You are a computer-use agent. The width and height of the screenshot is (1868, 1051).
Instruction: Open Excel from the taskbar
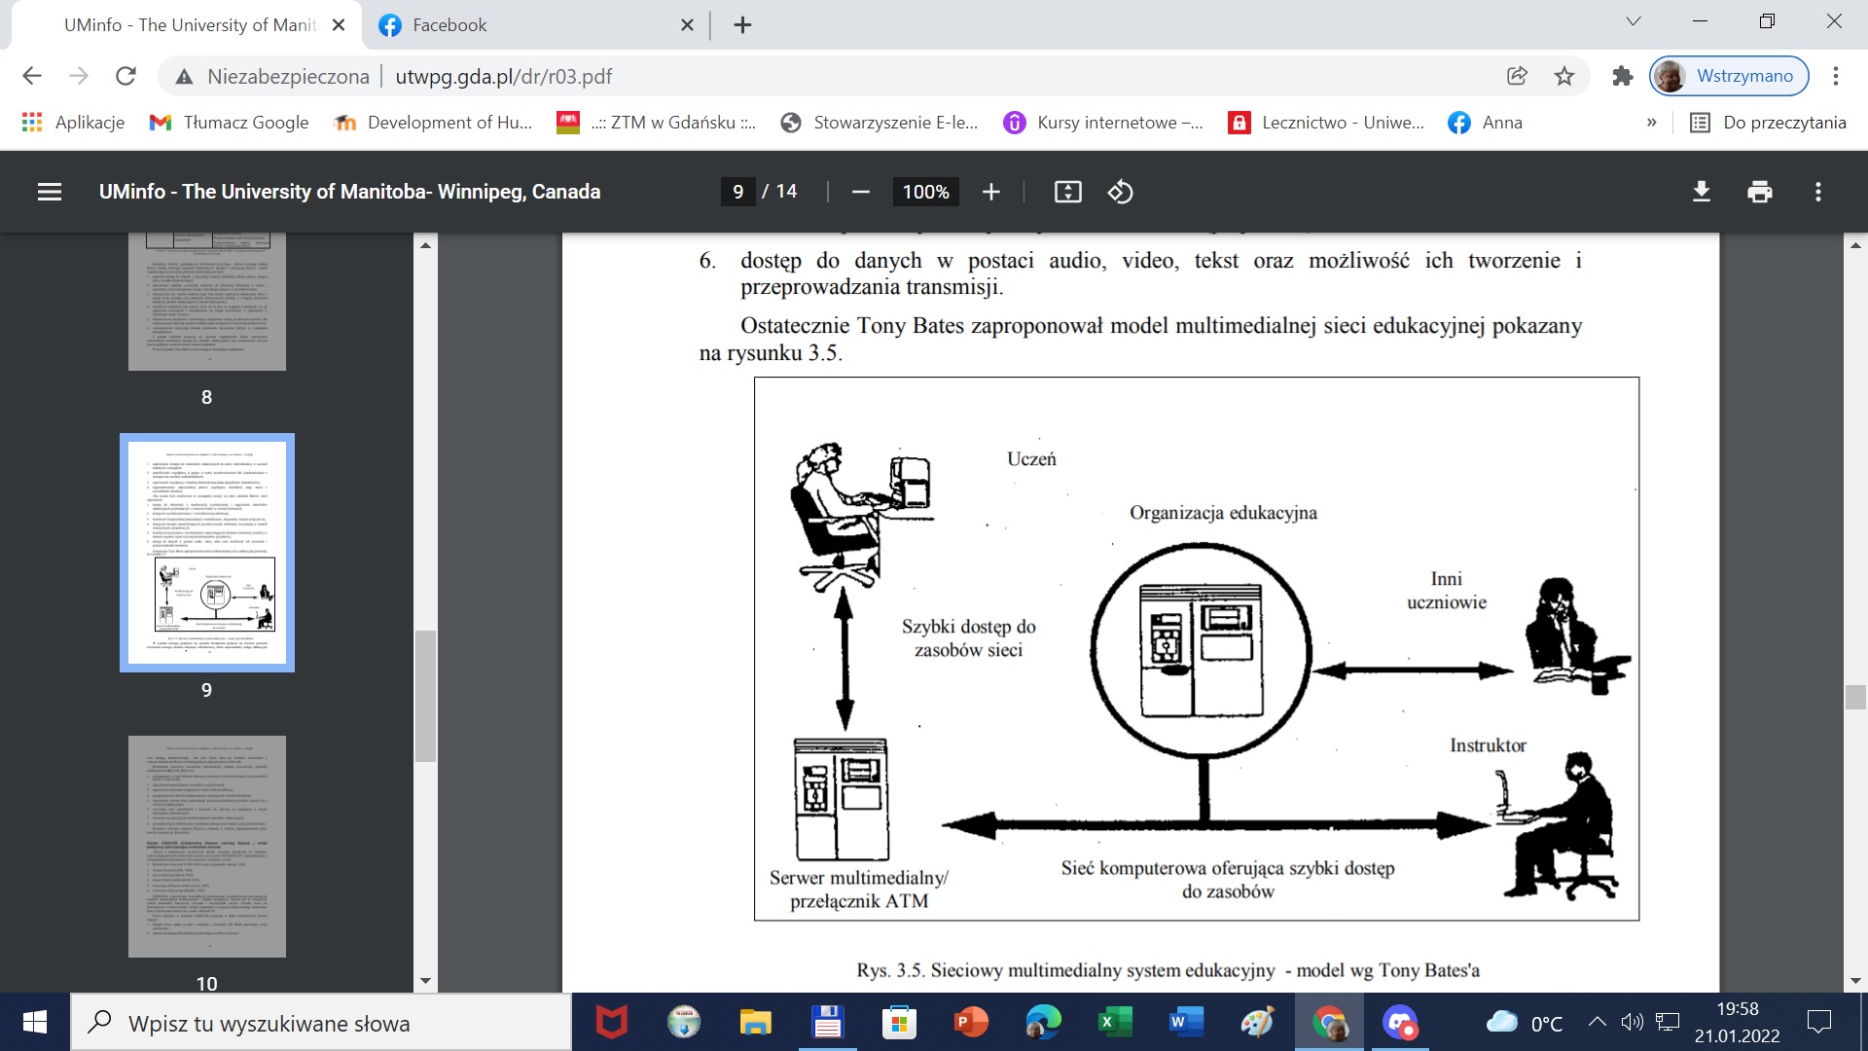[x=1115, y=1023]
